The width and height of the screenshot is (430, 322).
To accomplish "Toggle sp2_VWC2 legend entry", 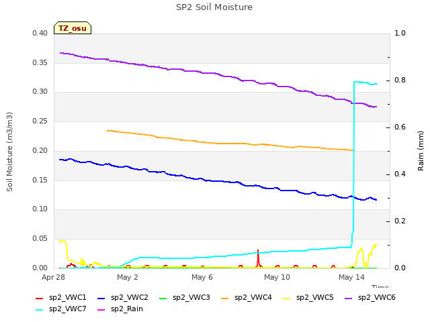I will (123, 298).
